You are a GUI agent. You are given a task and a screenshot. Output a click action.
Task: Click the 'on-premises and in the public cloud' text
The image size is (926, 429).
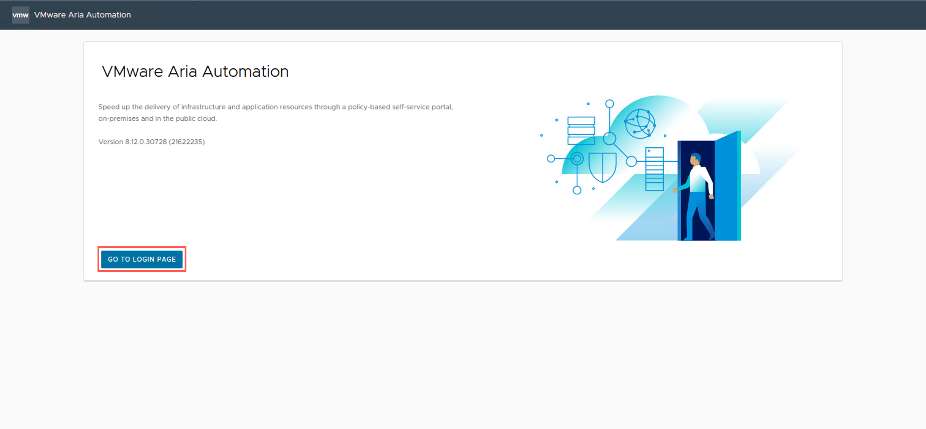click(157, 119)
